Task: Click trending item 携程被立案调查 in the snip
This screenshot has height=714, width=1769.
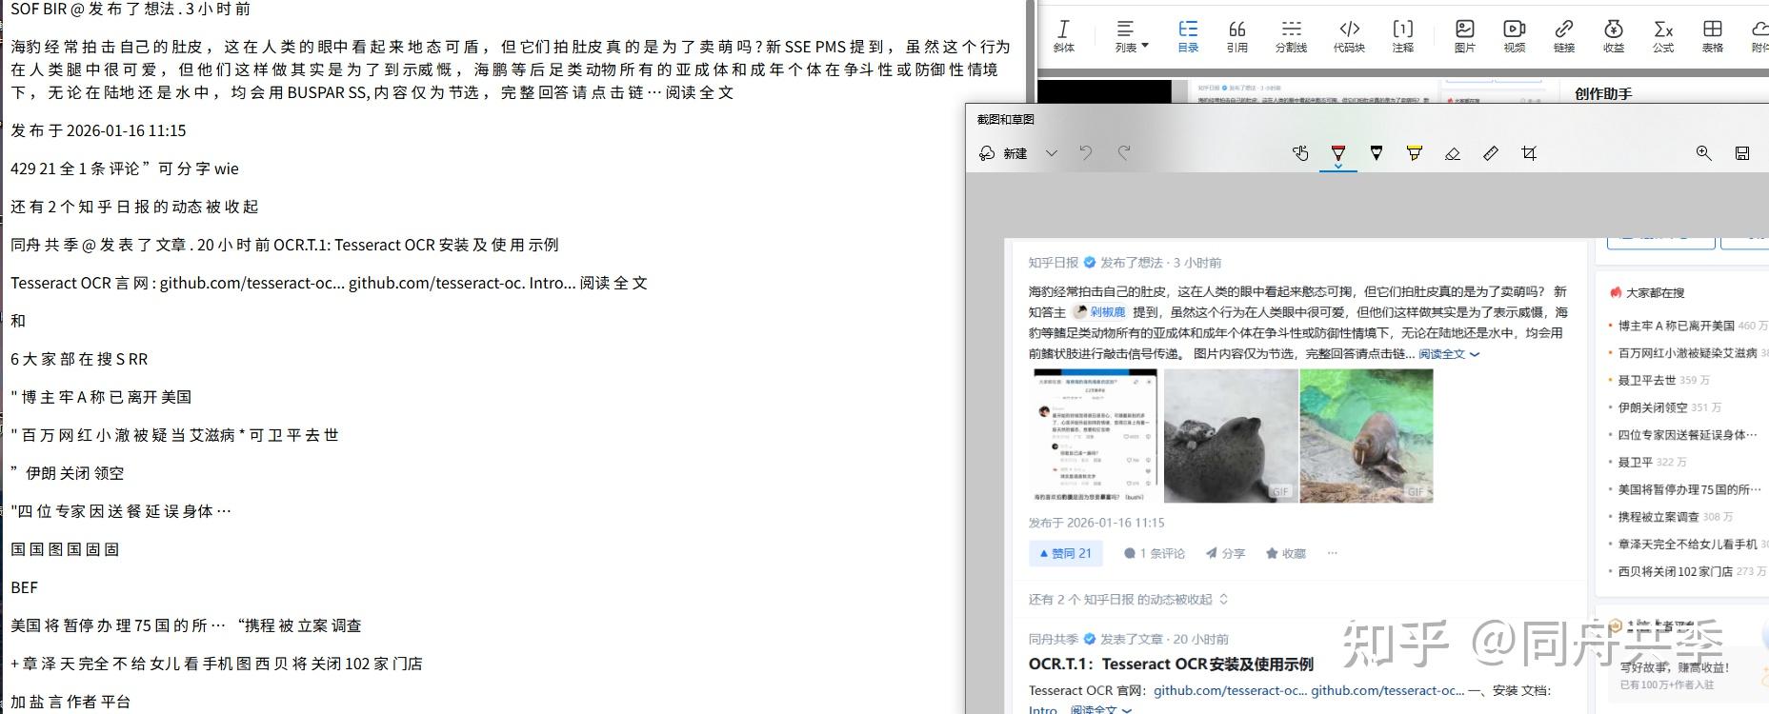Action: pos(1658,517)
